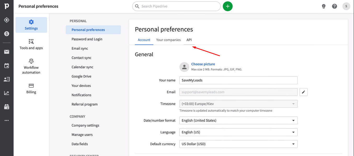Open user account avatar menu

click(x=346, y=6)
